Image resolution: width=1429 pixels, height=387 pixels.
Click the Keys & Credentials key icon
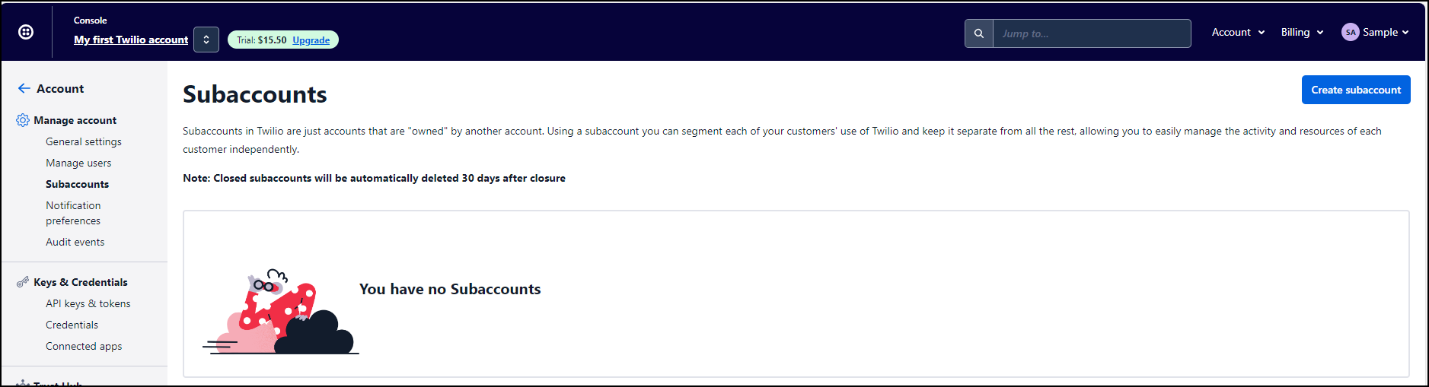pyautogui.click(x=23, y=282)
